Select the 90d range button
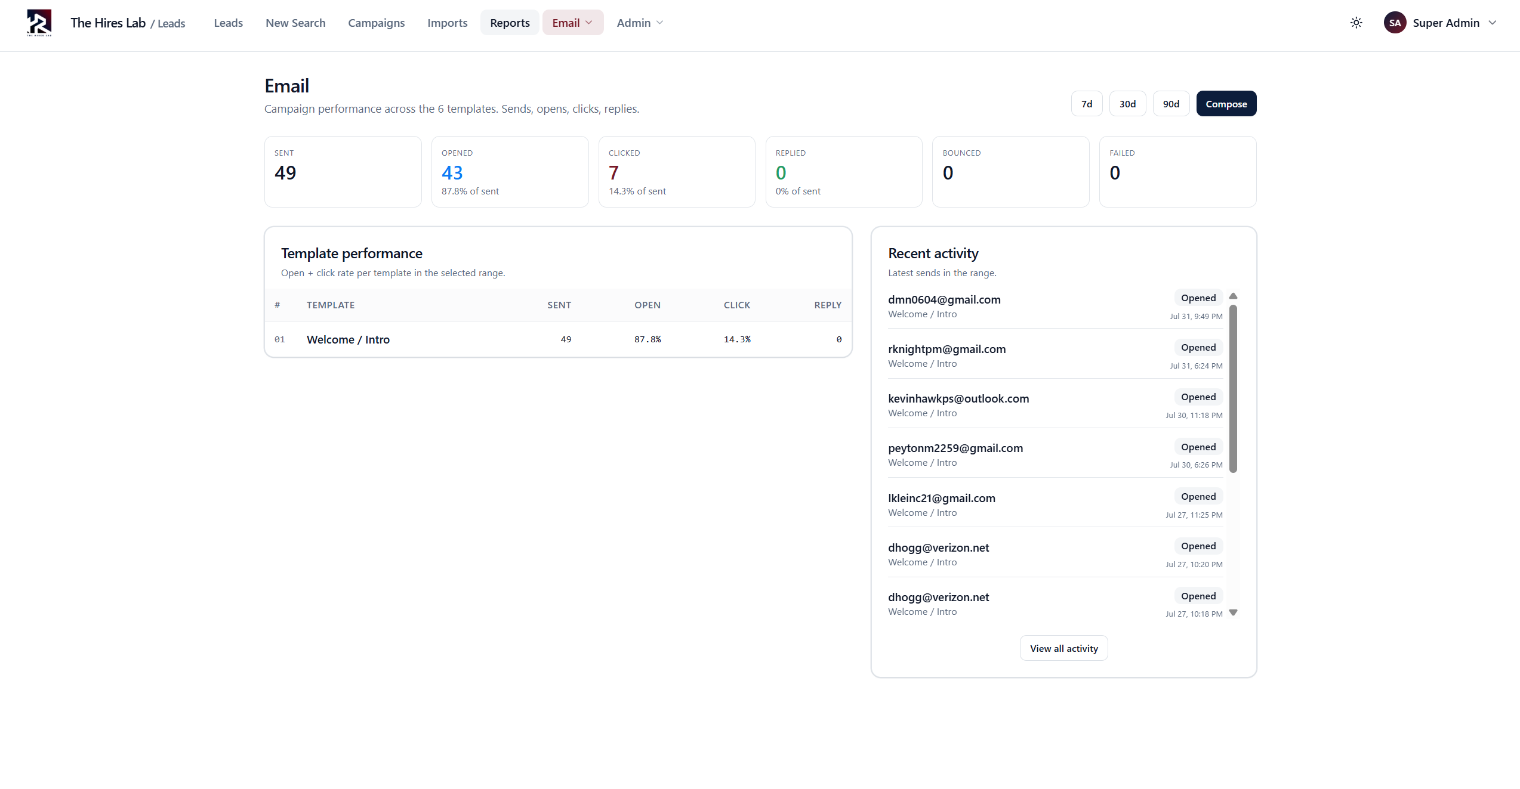Viewport: 1520px width, 789px height. (1171, 104)
